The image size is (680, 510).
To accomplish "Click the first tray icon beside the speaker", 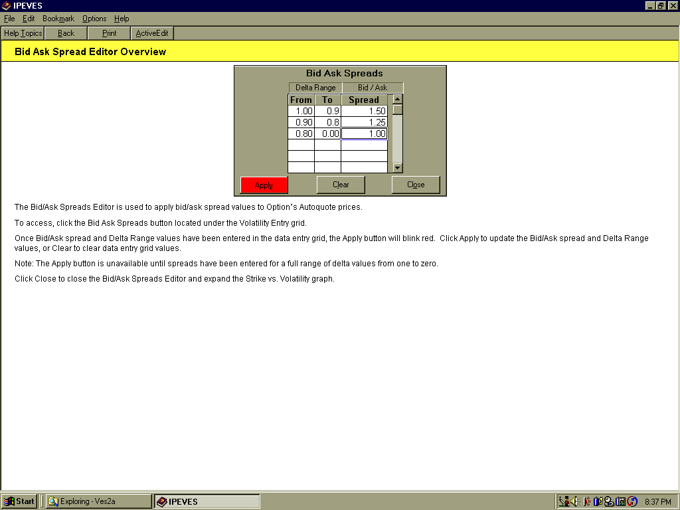I will point(563,501).
